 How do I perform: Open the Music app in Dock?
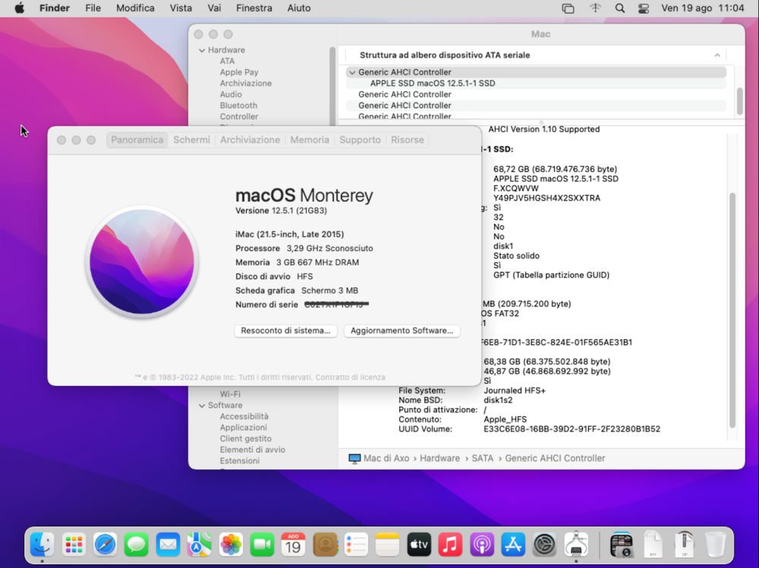click(x=450, y=544)
